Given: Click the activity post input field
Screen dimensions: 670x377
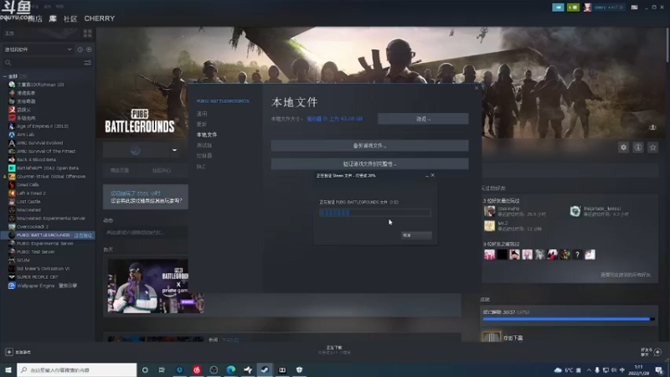Looking at the screenshot, I should [145, 233].
